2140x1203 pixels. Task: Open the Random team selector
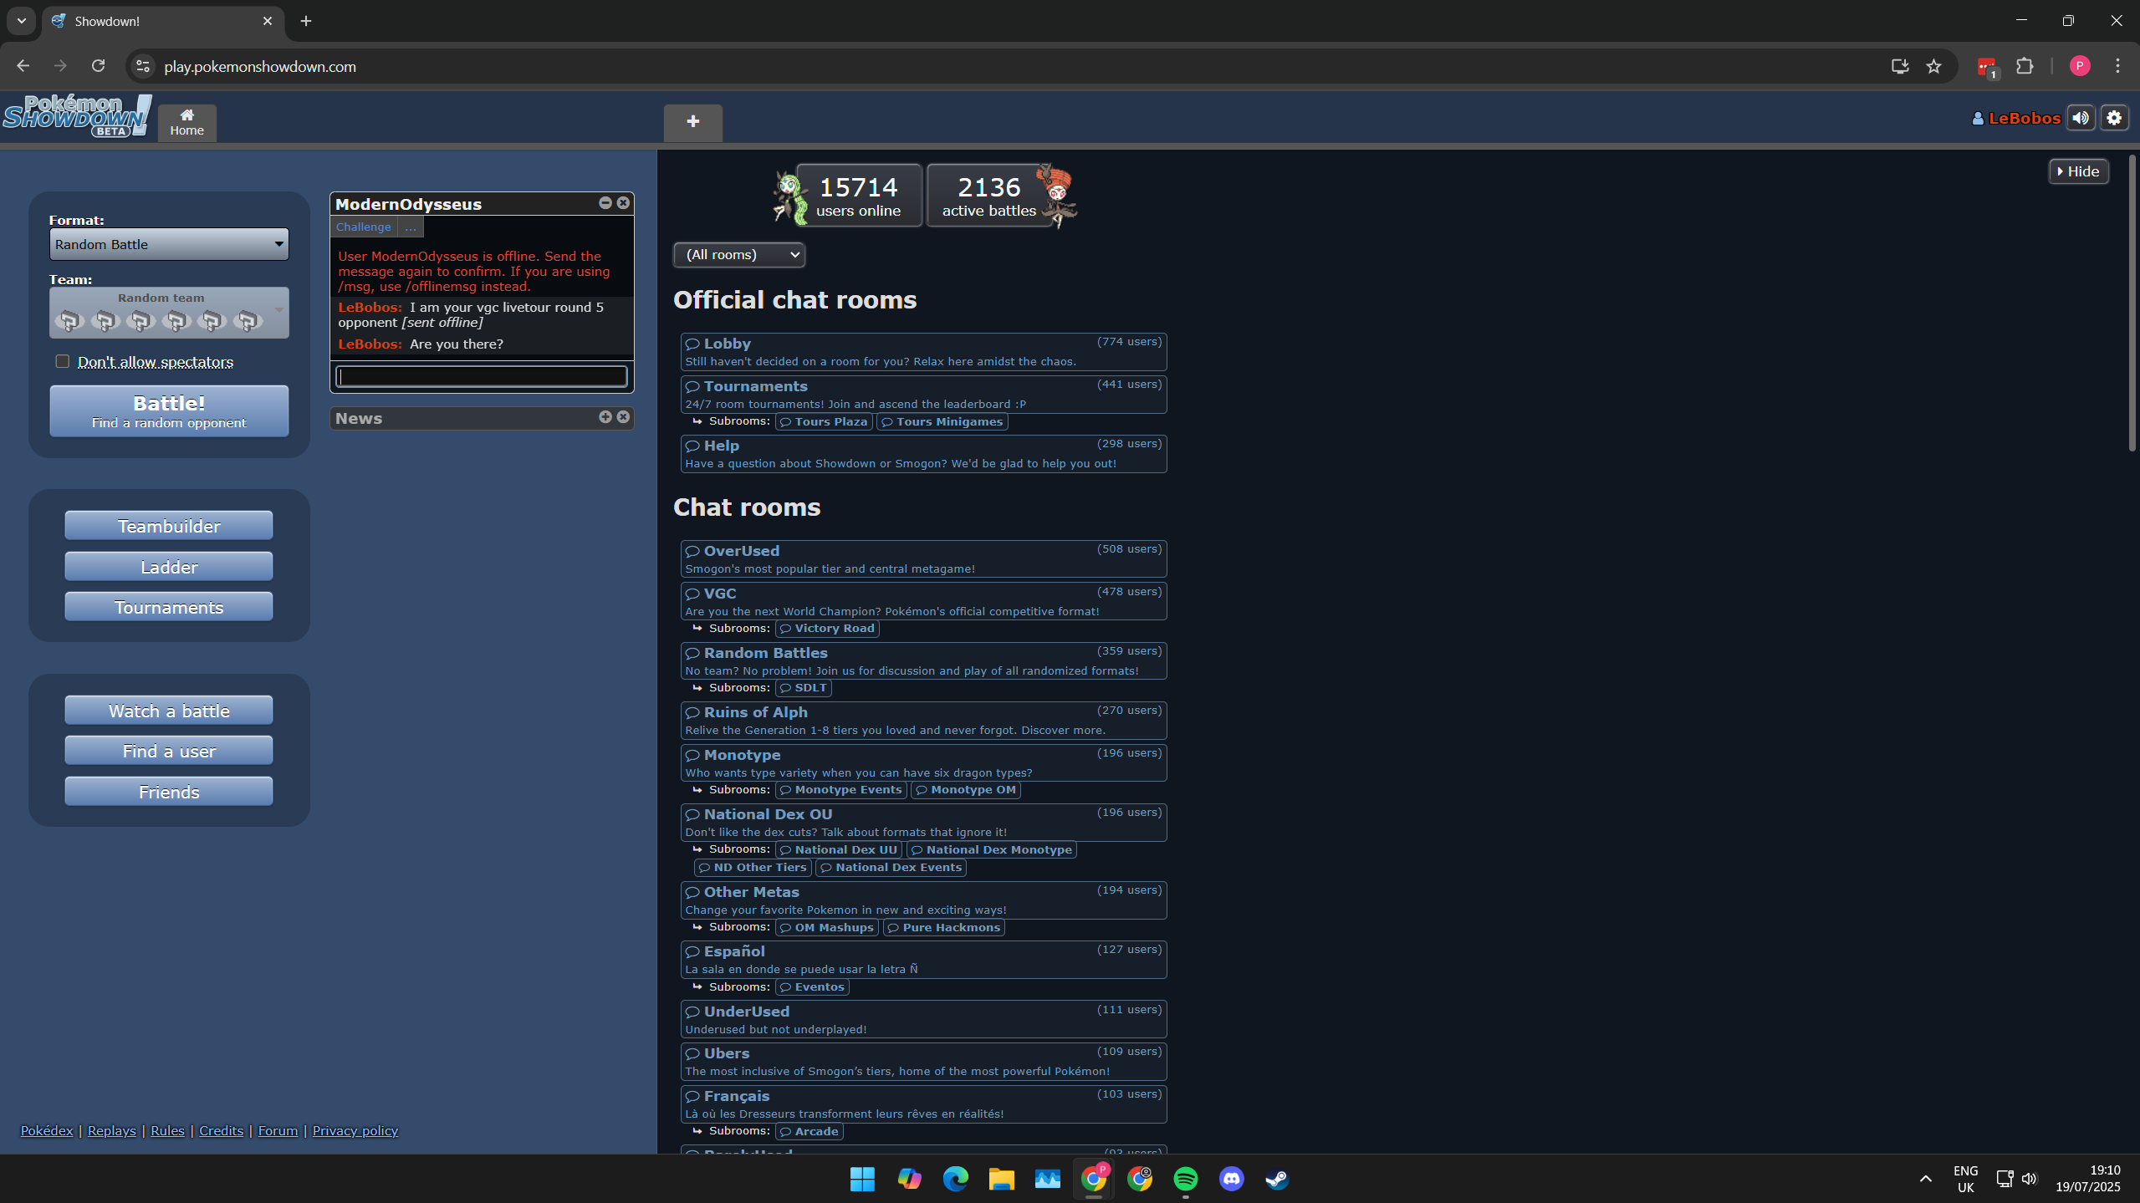(x=169, y=313)
